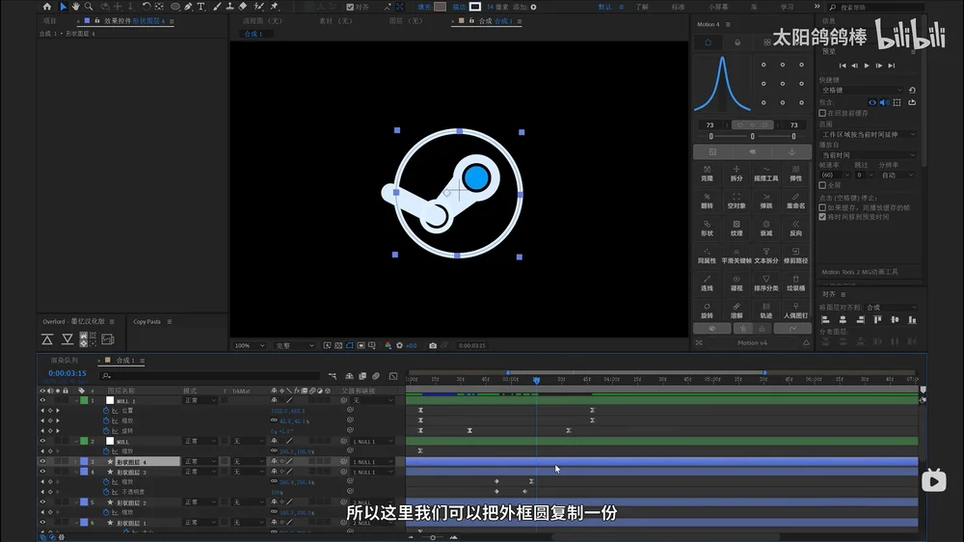Click the 克隆 clone button in Motion 4

[707, 174]
